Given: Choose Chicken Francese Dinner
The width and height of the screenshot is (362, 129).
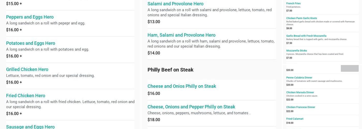Looking at the screenshot, I should (x=300, y=107).
